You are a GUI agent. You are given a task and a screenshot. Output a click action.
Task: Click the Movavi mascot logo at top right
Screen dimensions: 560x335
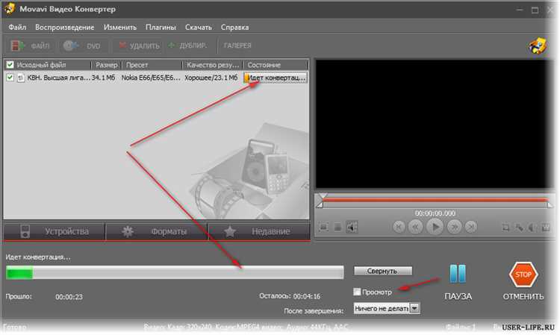538,46
